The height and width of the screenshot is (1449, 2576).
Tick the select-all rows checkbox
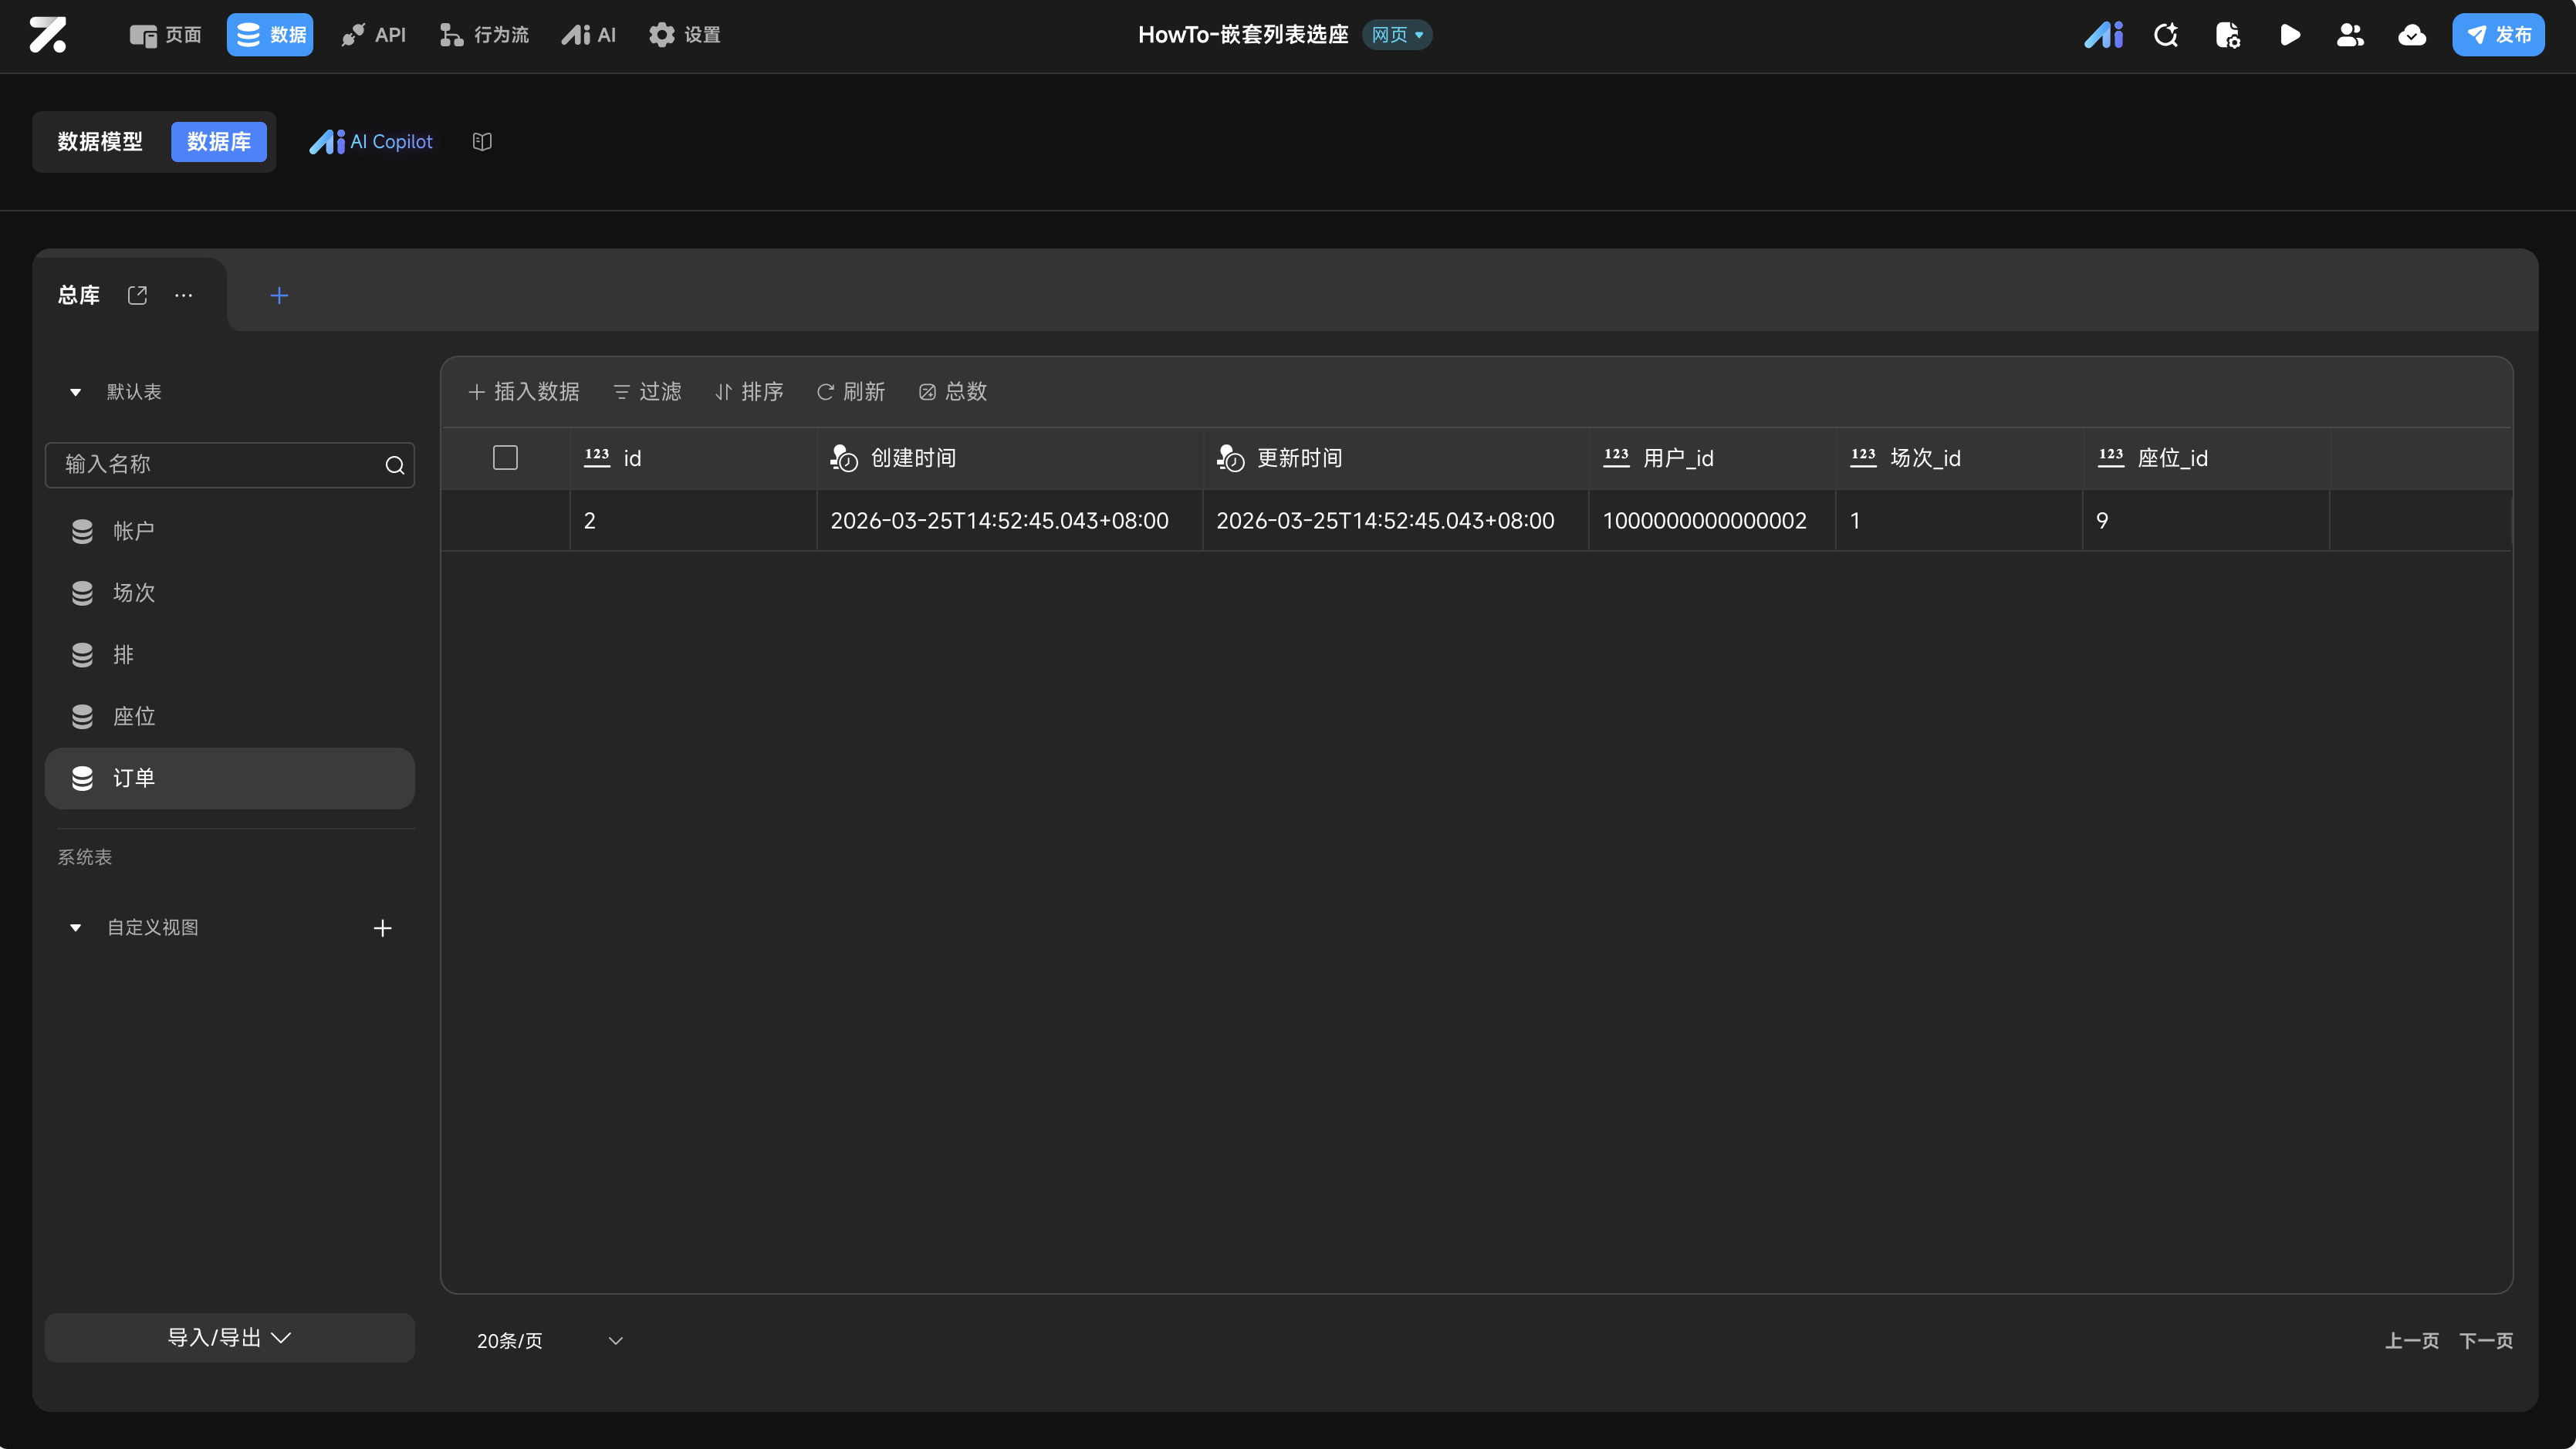coord(505,458)
